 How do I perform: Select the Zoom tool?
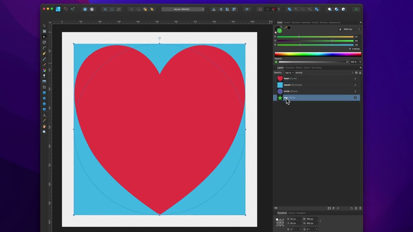coord(44,132)
